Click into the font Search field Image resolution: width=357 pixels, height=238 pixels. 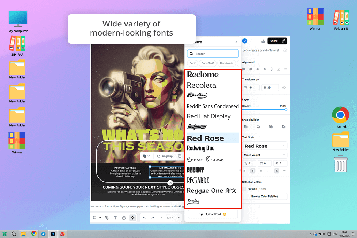click(213, 54)
